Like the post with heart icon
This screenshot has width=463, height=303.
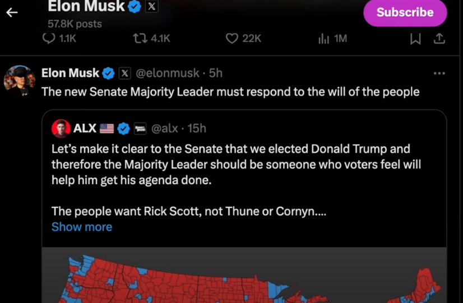[x=232, y=39]
